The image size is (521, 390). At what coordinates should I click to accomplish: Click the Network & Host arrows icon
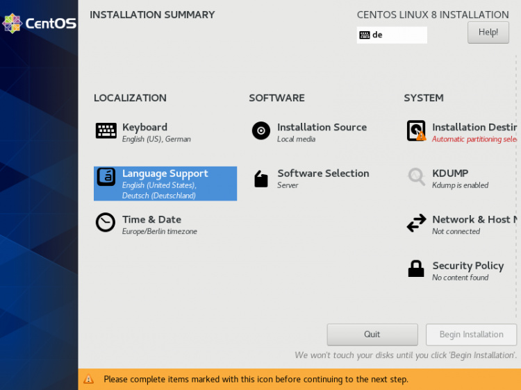(x=416, y=223)
